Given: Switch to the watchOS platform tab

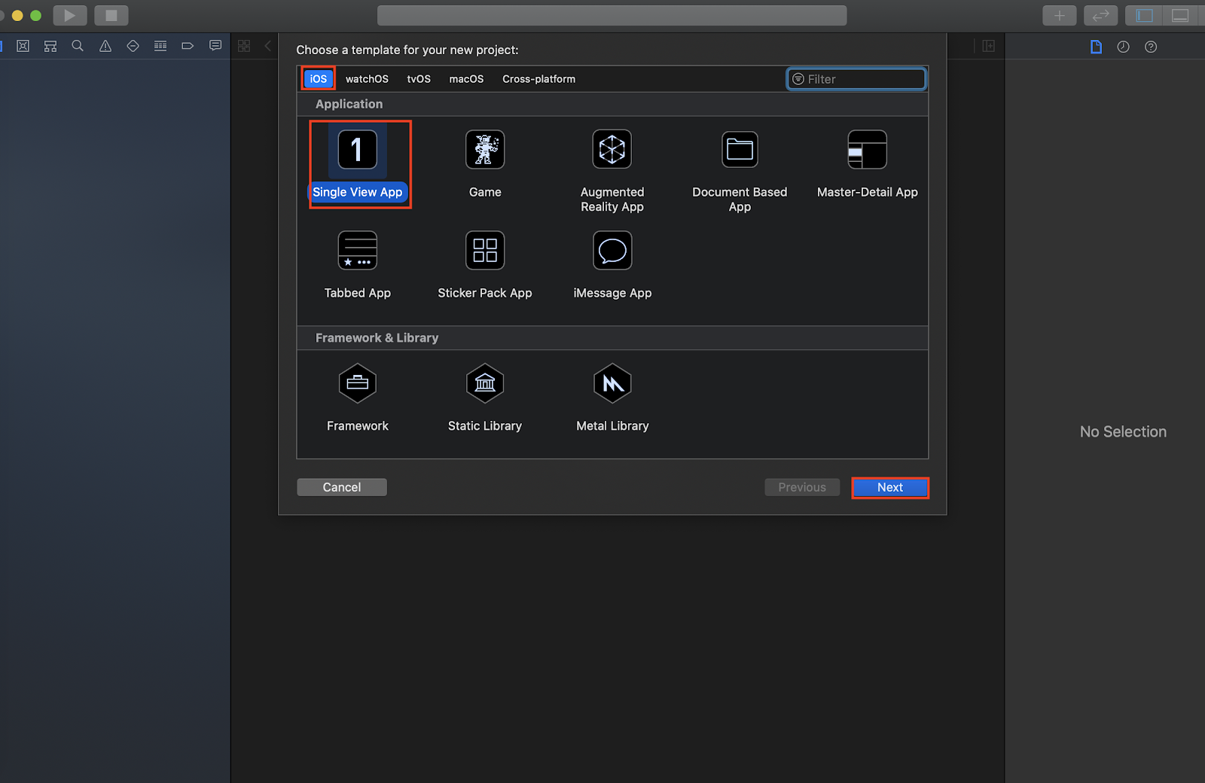Looking at the screenshot, I should coord(367,78).
